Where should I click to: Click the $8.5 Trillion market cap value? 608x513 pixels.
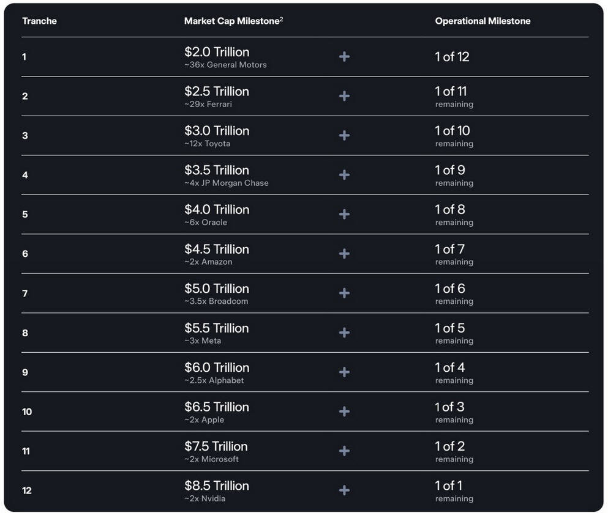tap(217, 485)
